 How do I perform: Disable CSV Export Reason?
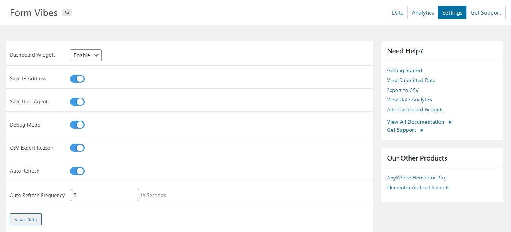click(x=77, y=148)
